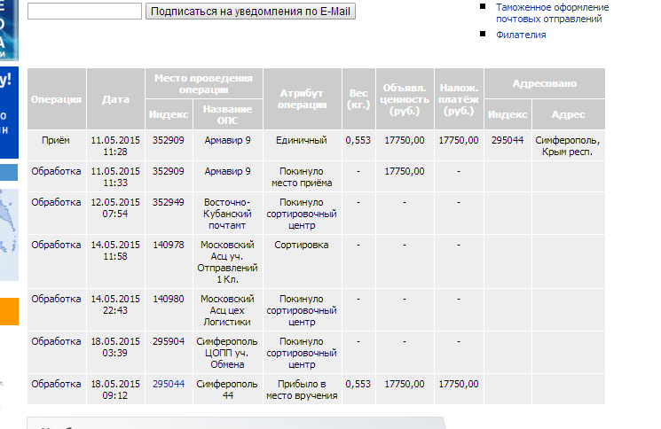Click the Налож. платёж column header
Viewport: 661px width, 429px height.
point(460,99)
